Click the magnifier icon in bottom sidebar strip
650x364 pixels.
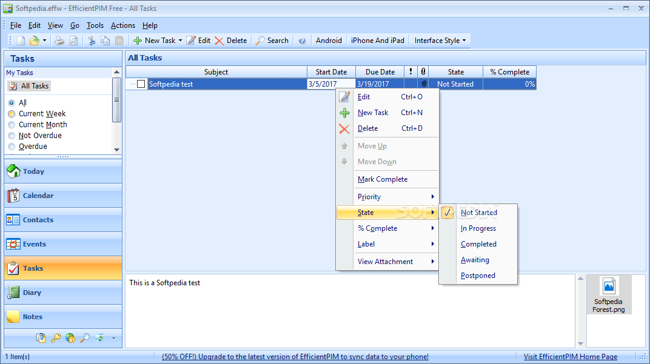coord(85,338)
